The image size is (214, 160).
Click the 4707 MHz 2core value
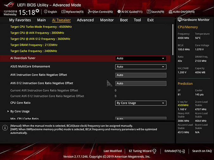(201, 109)
